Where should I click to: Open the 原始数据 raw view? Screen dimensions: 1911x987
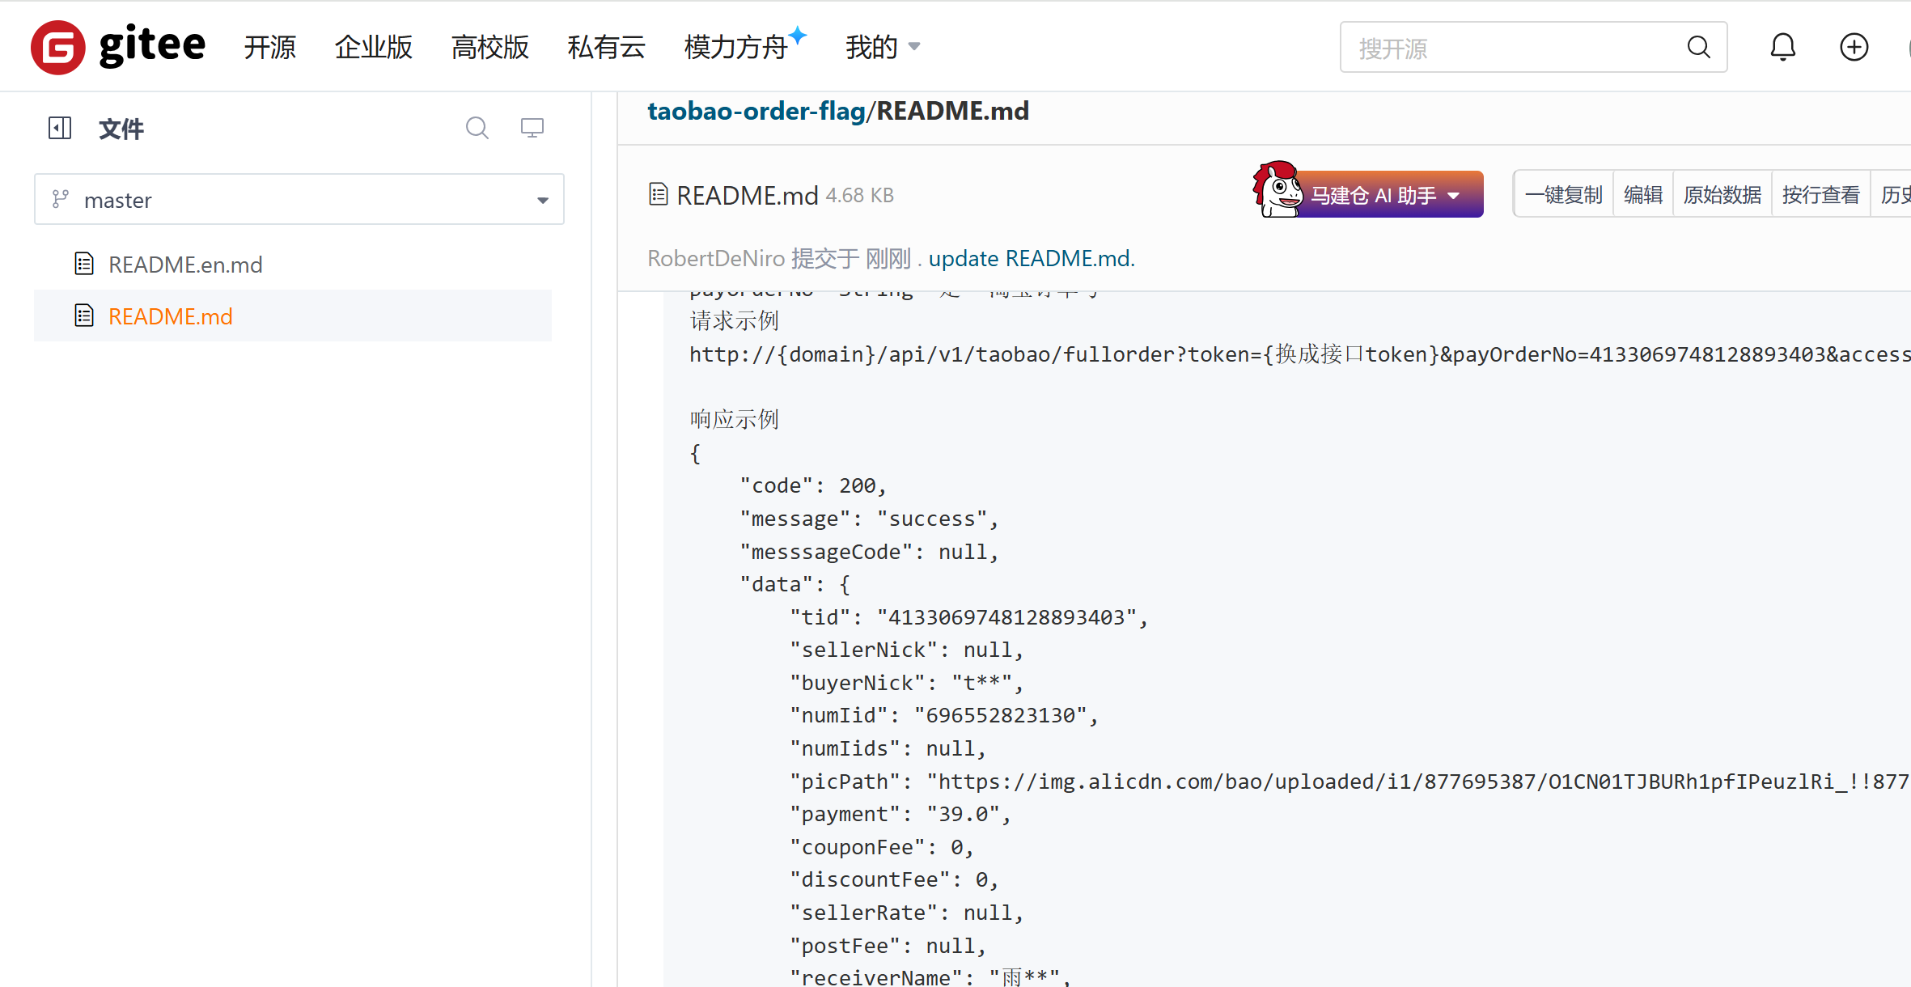1722,195
